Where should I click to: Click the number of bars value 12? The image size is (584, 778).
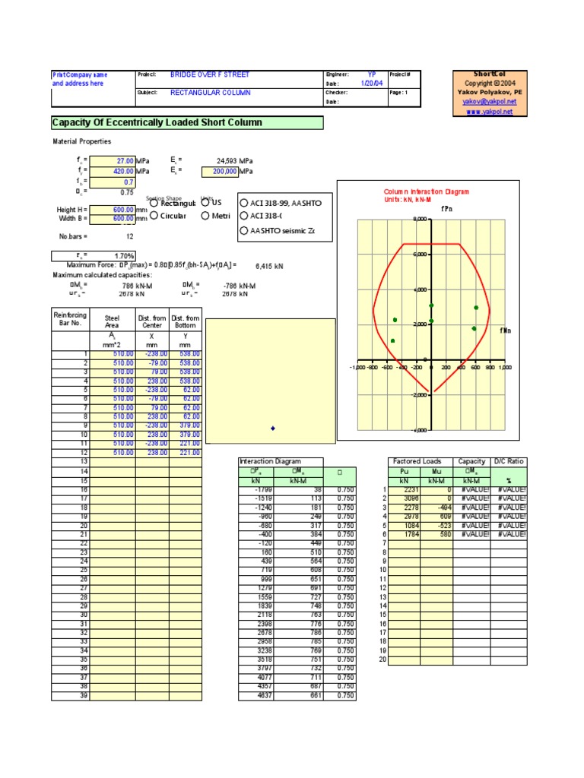tap(129, 237)
